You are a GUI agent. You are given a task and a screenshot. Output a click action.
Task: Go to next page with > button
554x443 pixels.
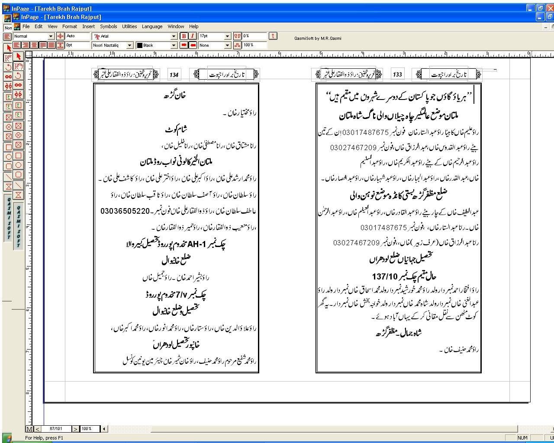pyautogui.click(x=75, y=429)
